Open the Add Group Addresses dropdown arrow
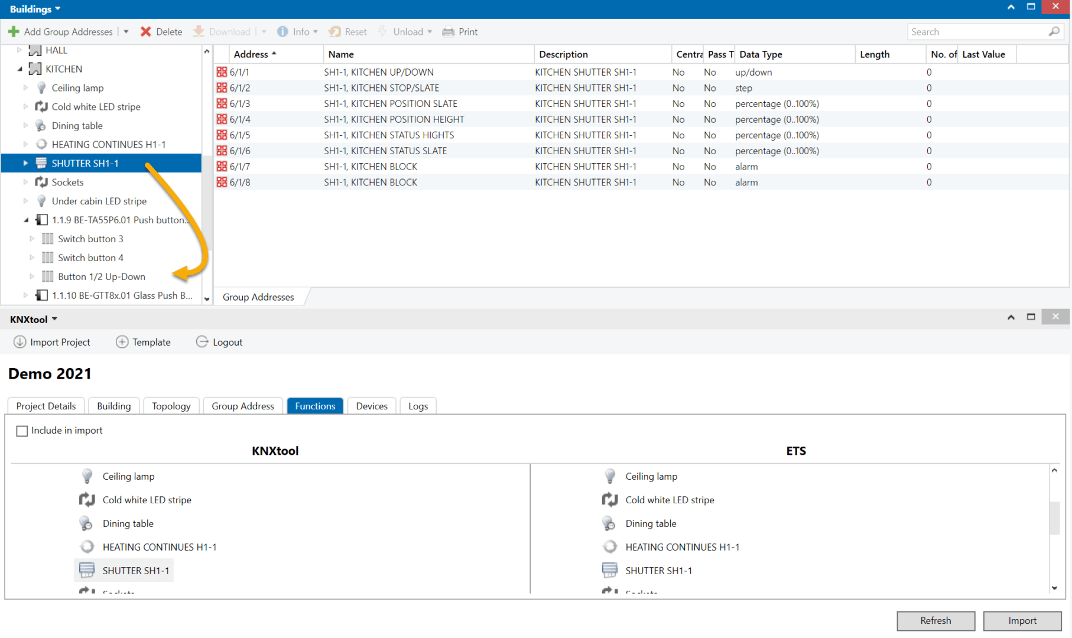The image size is (1072, 638). [126, 32]
